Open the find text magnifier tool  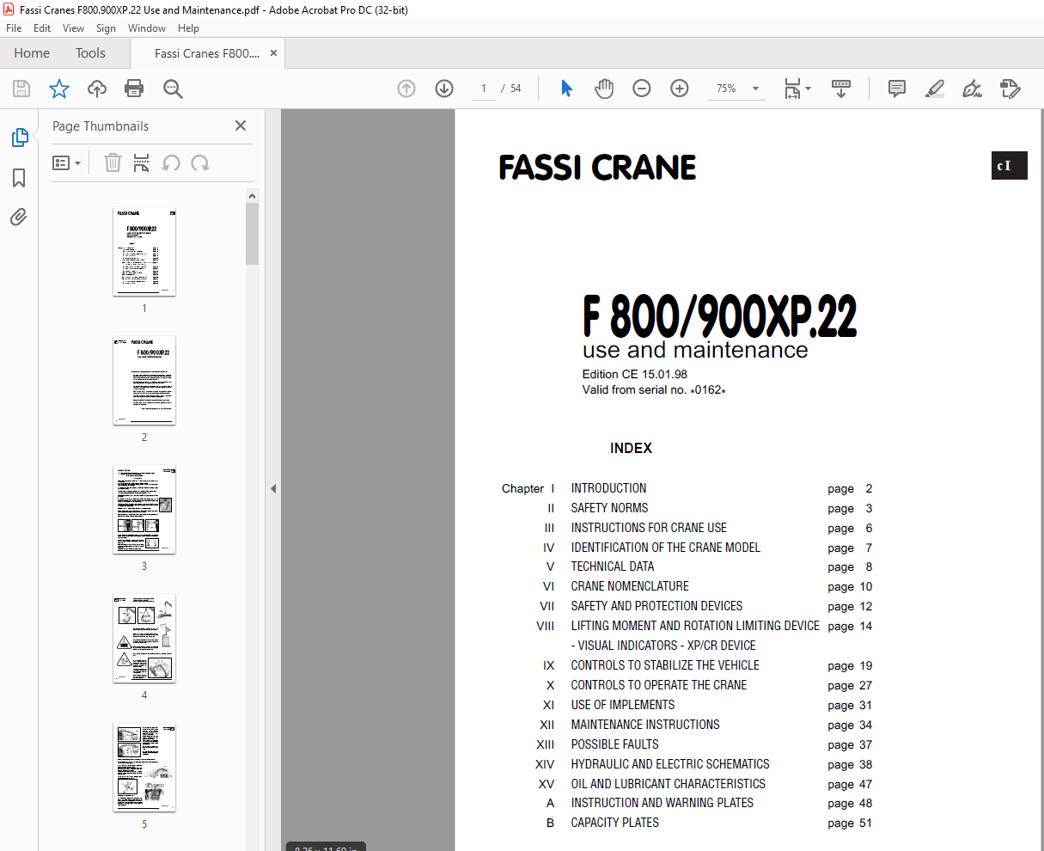(173, 89)
